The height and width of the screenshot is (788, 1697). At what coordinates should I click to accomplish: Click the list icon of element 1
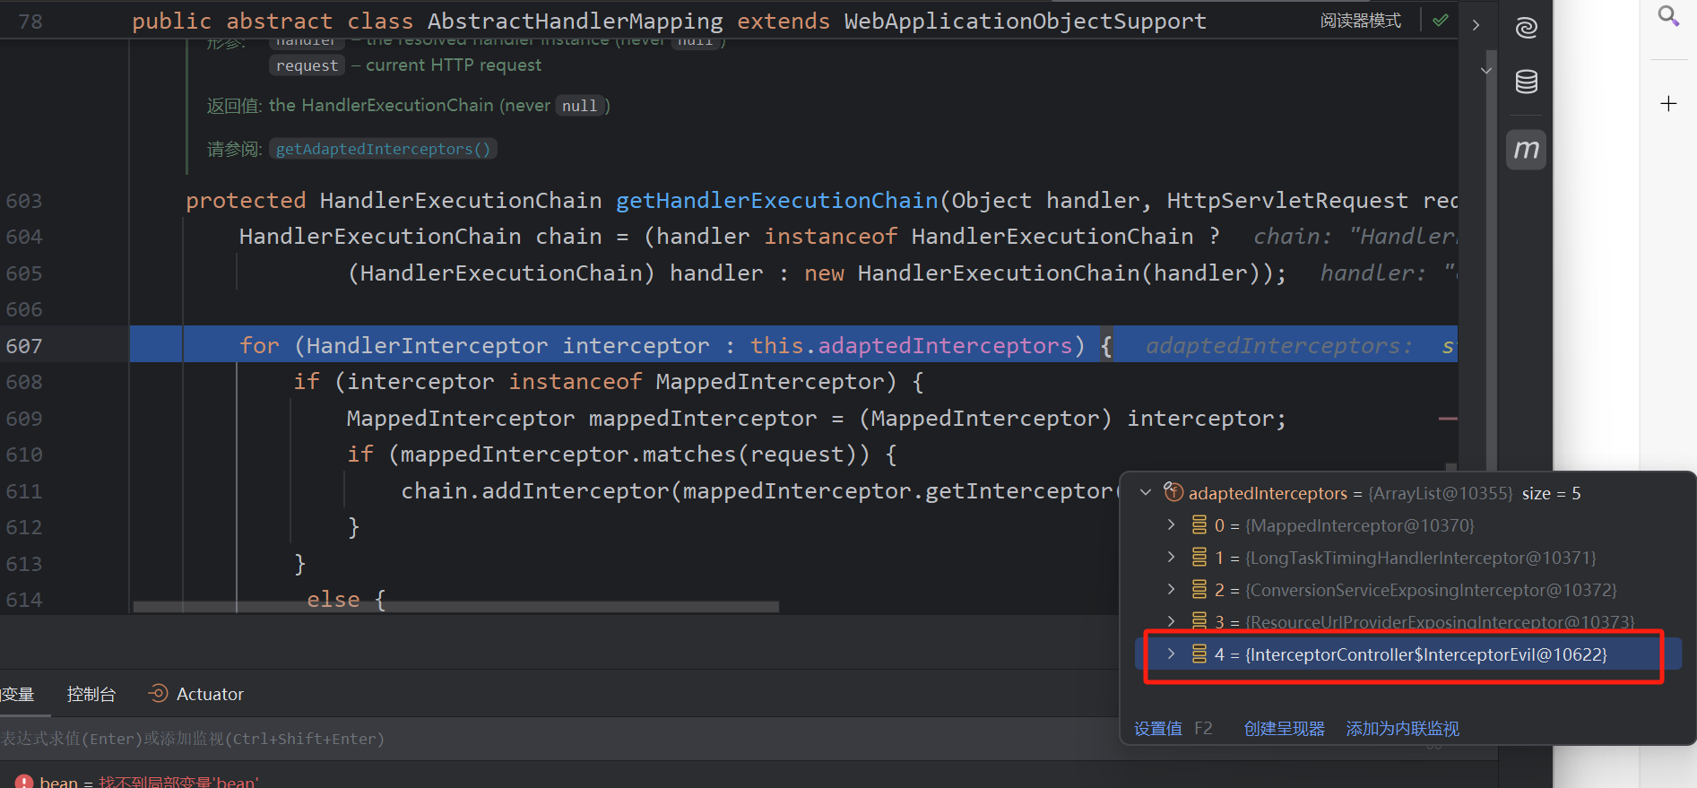(1199, 557)
